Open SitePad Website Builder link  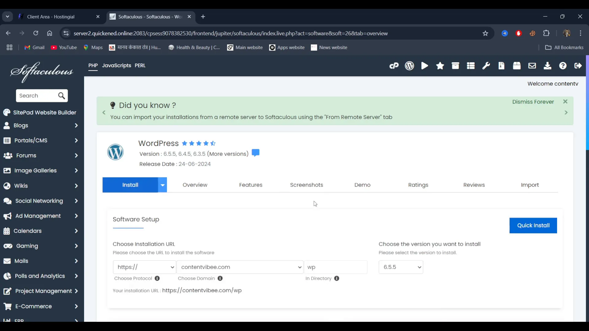pos(40,112)
